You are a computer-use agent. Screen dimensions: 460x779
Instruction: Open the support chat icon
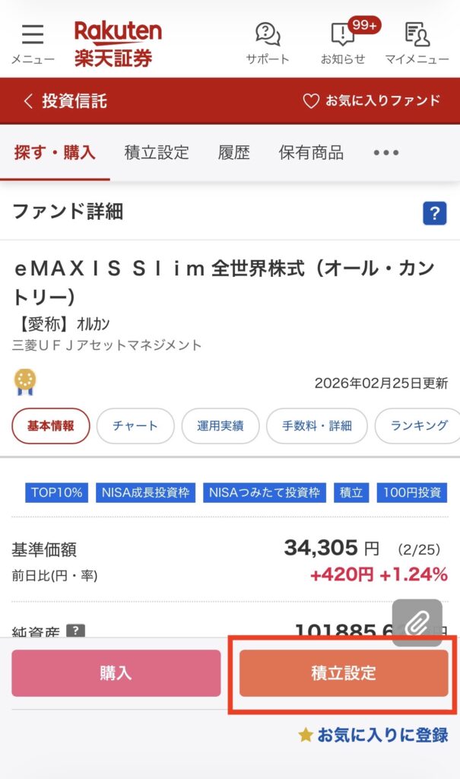[267, 43]
